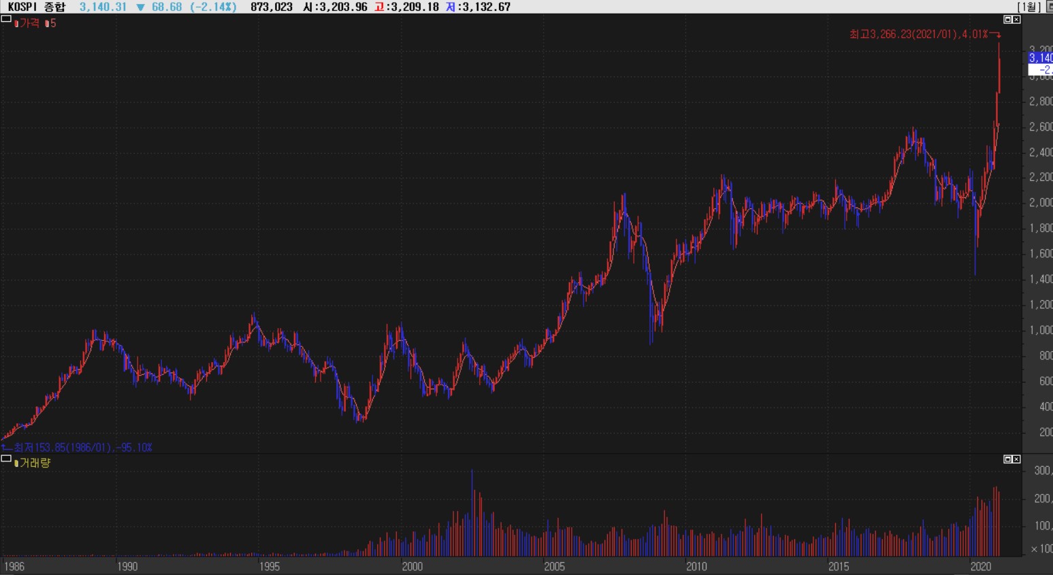The width and height of the screenshot is (1053, 575).
Task: Click the change value 68.68
Action: click(x=167, y=7)
